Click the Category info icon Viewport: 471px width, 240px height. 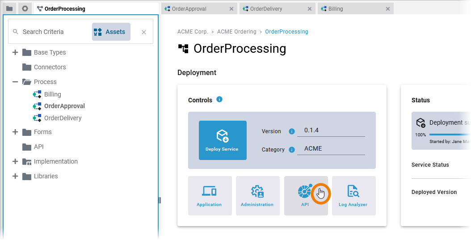[x=292, y=150]
